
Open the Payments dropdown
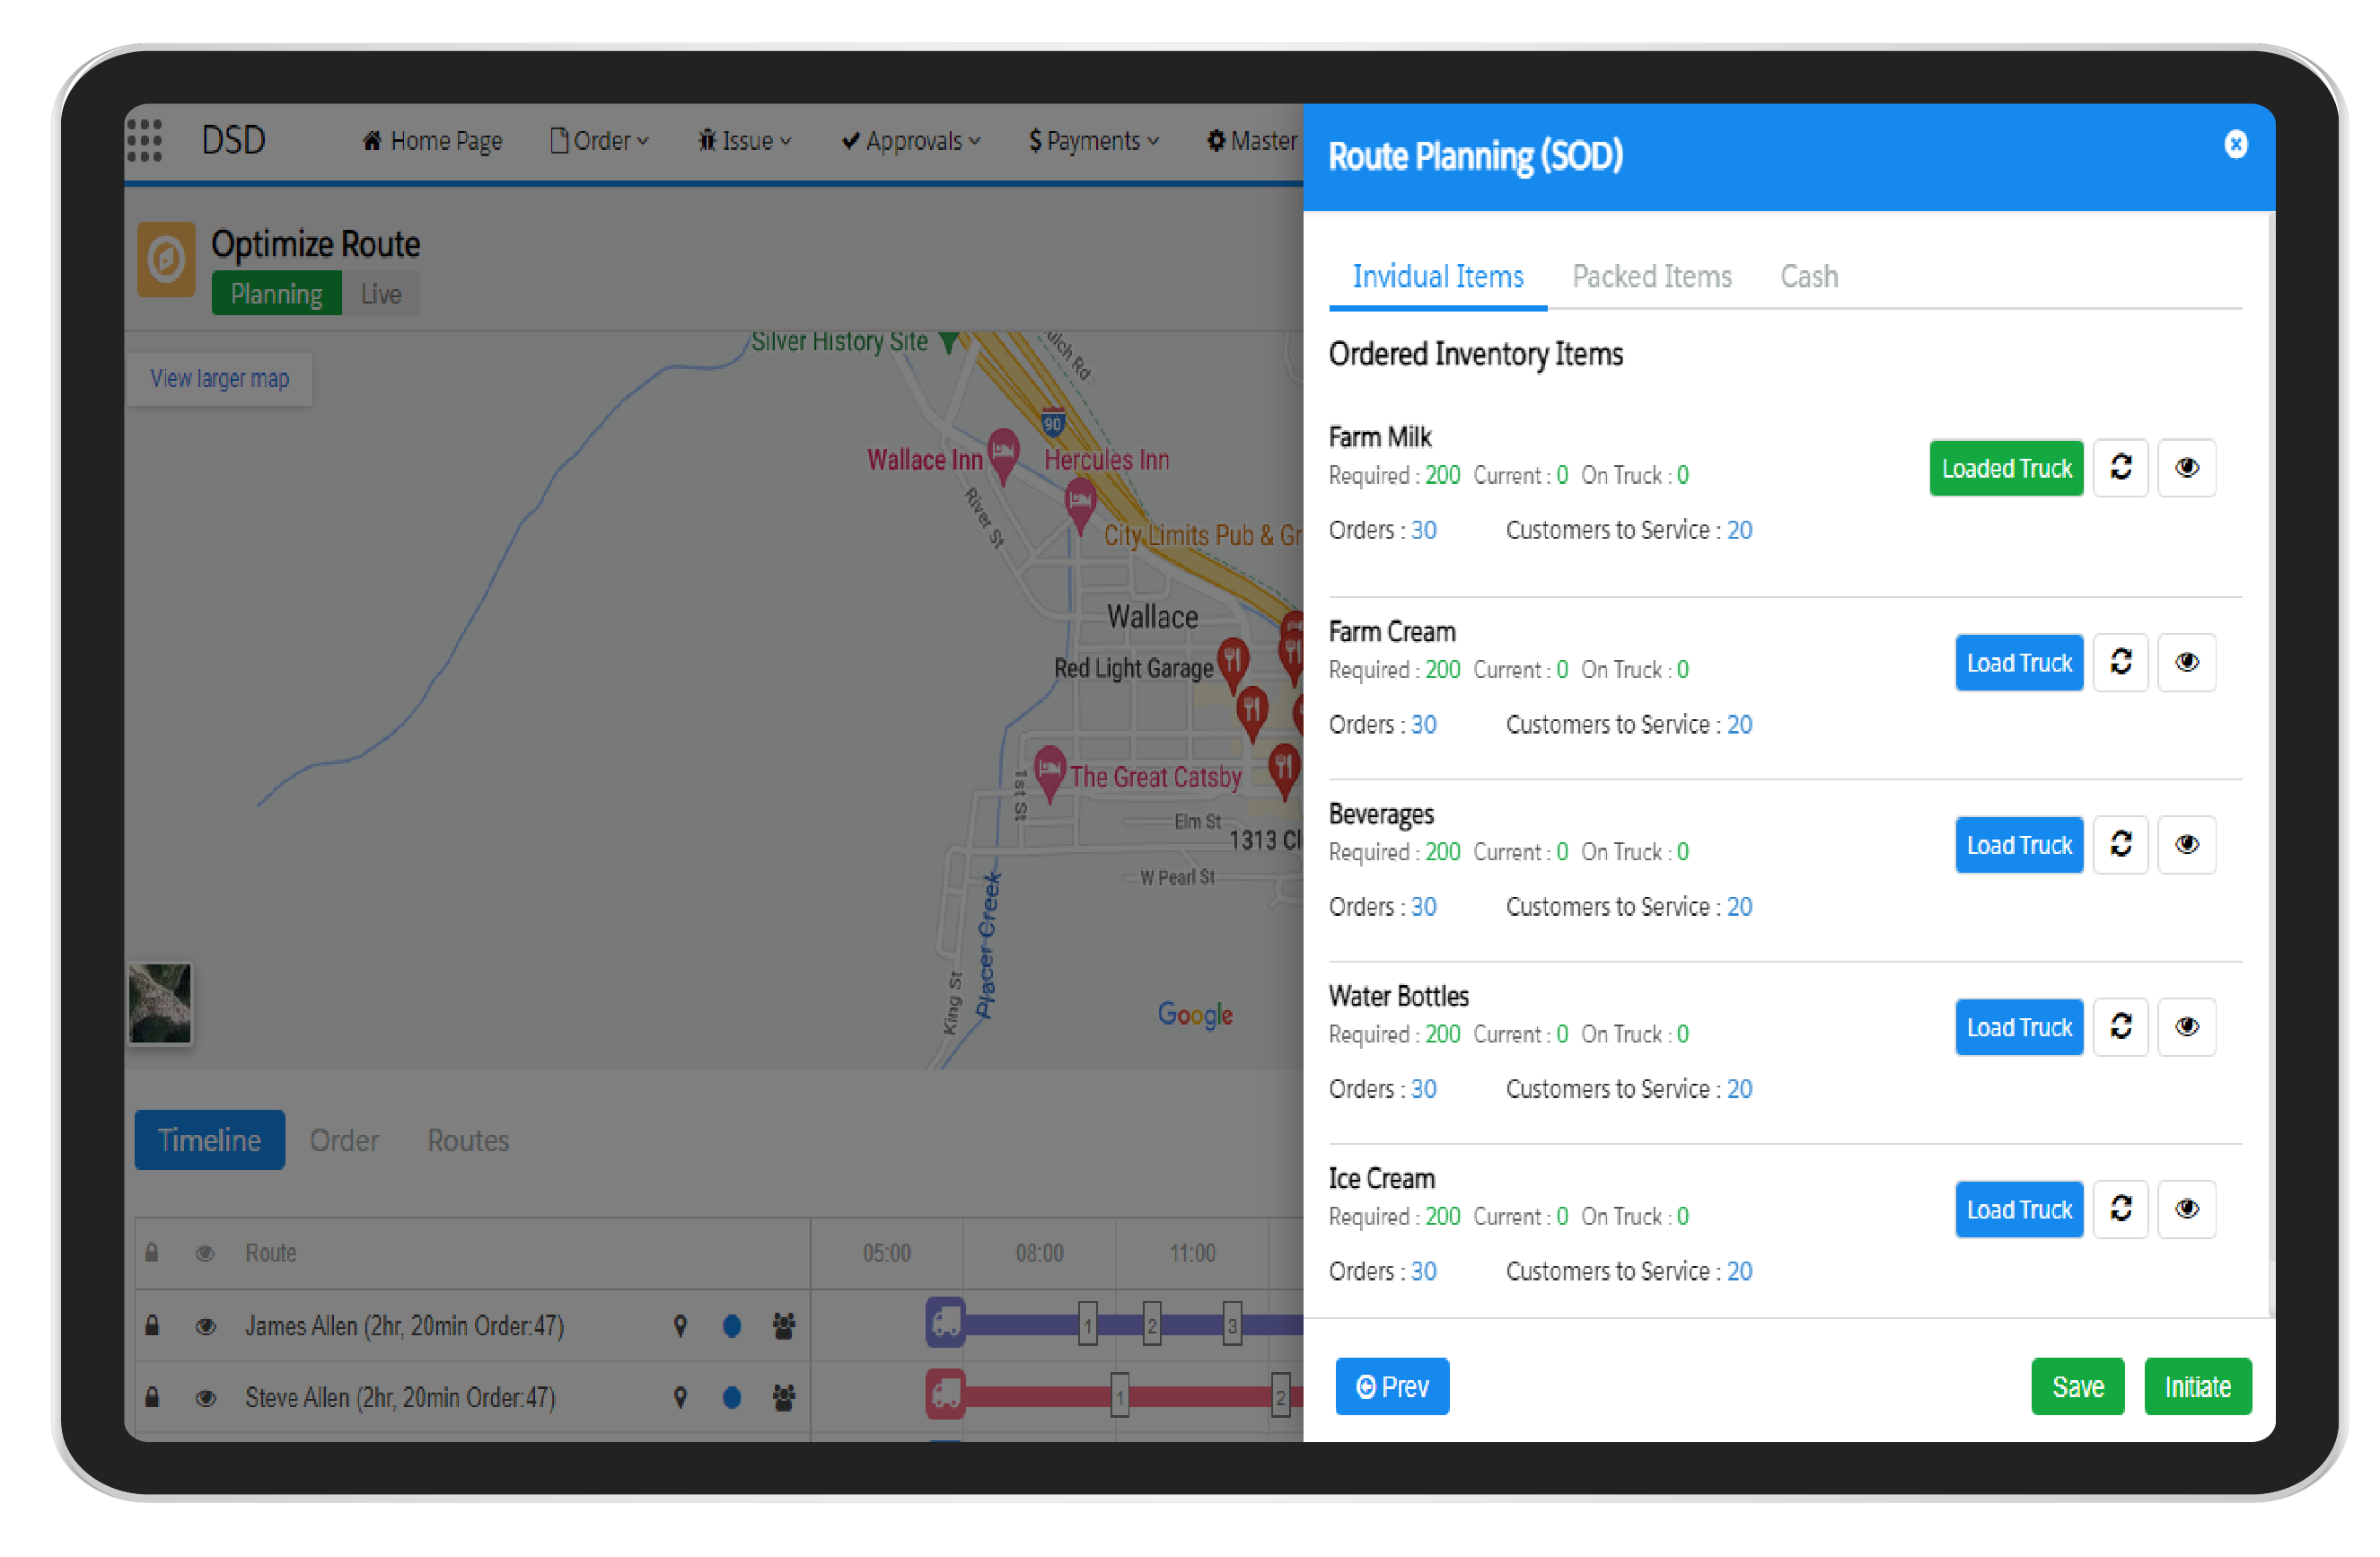[x=1091, y=140]
